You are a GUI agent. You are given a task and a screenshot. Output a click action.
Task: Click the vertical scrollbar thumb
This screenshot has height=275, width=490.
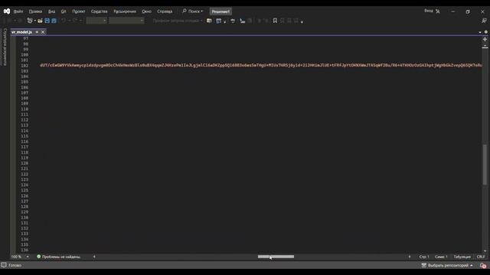click(485, 165)
